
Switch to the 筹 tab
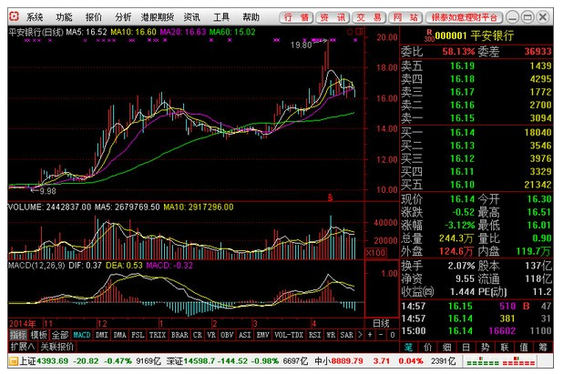(x=543, y=347)
